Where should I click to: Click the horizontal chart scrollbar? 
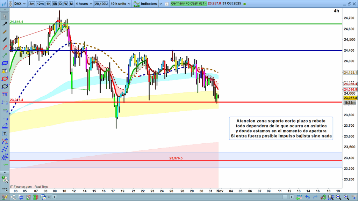click(x=168, y=197)
